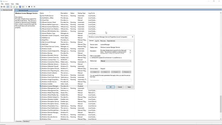Click the gear icon of WebClient
The height and width of the screenshot is (125, 222).
click(41, 44)
